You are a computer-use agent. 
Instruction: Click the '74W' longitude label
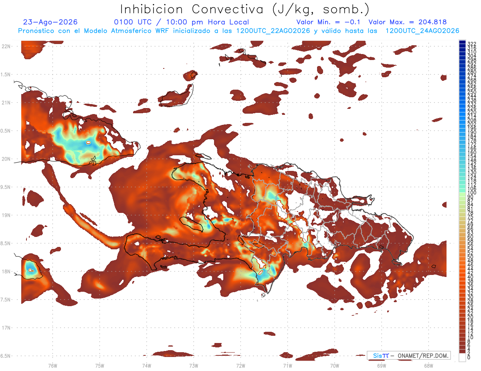147,365
